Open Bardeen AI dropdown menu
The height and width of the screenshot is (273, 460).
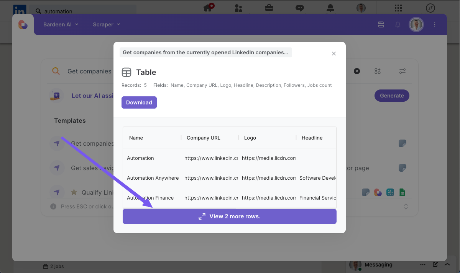pyautogui.click(x=61, y=24)
